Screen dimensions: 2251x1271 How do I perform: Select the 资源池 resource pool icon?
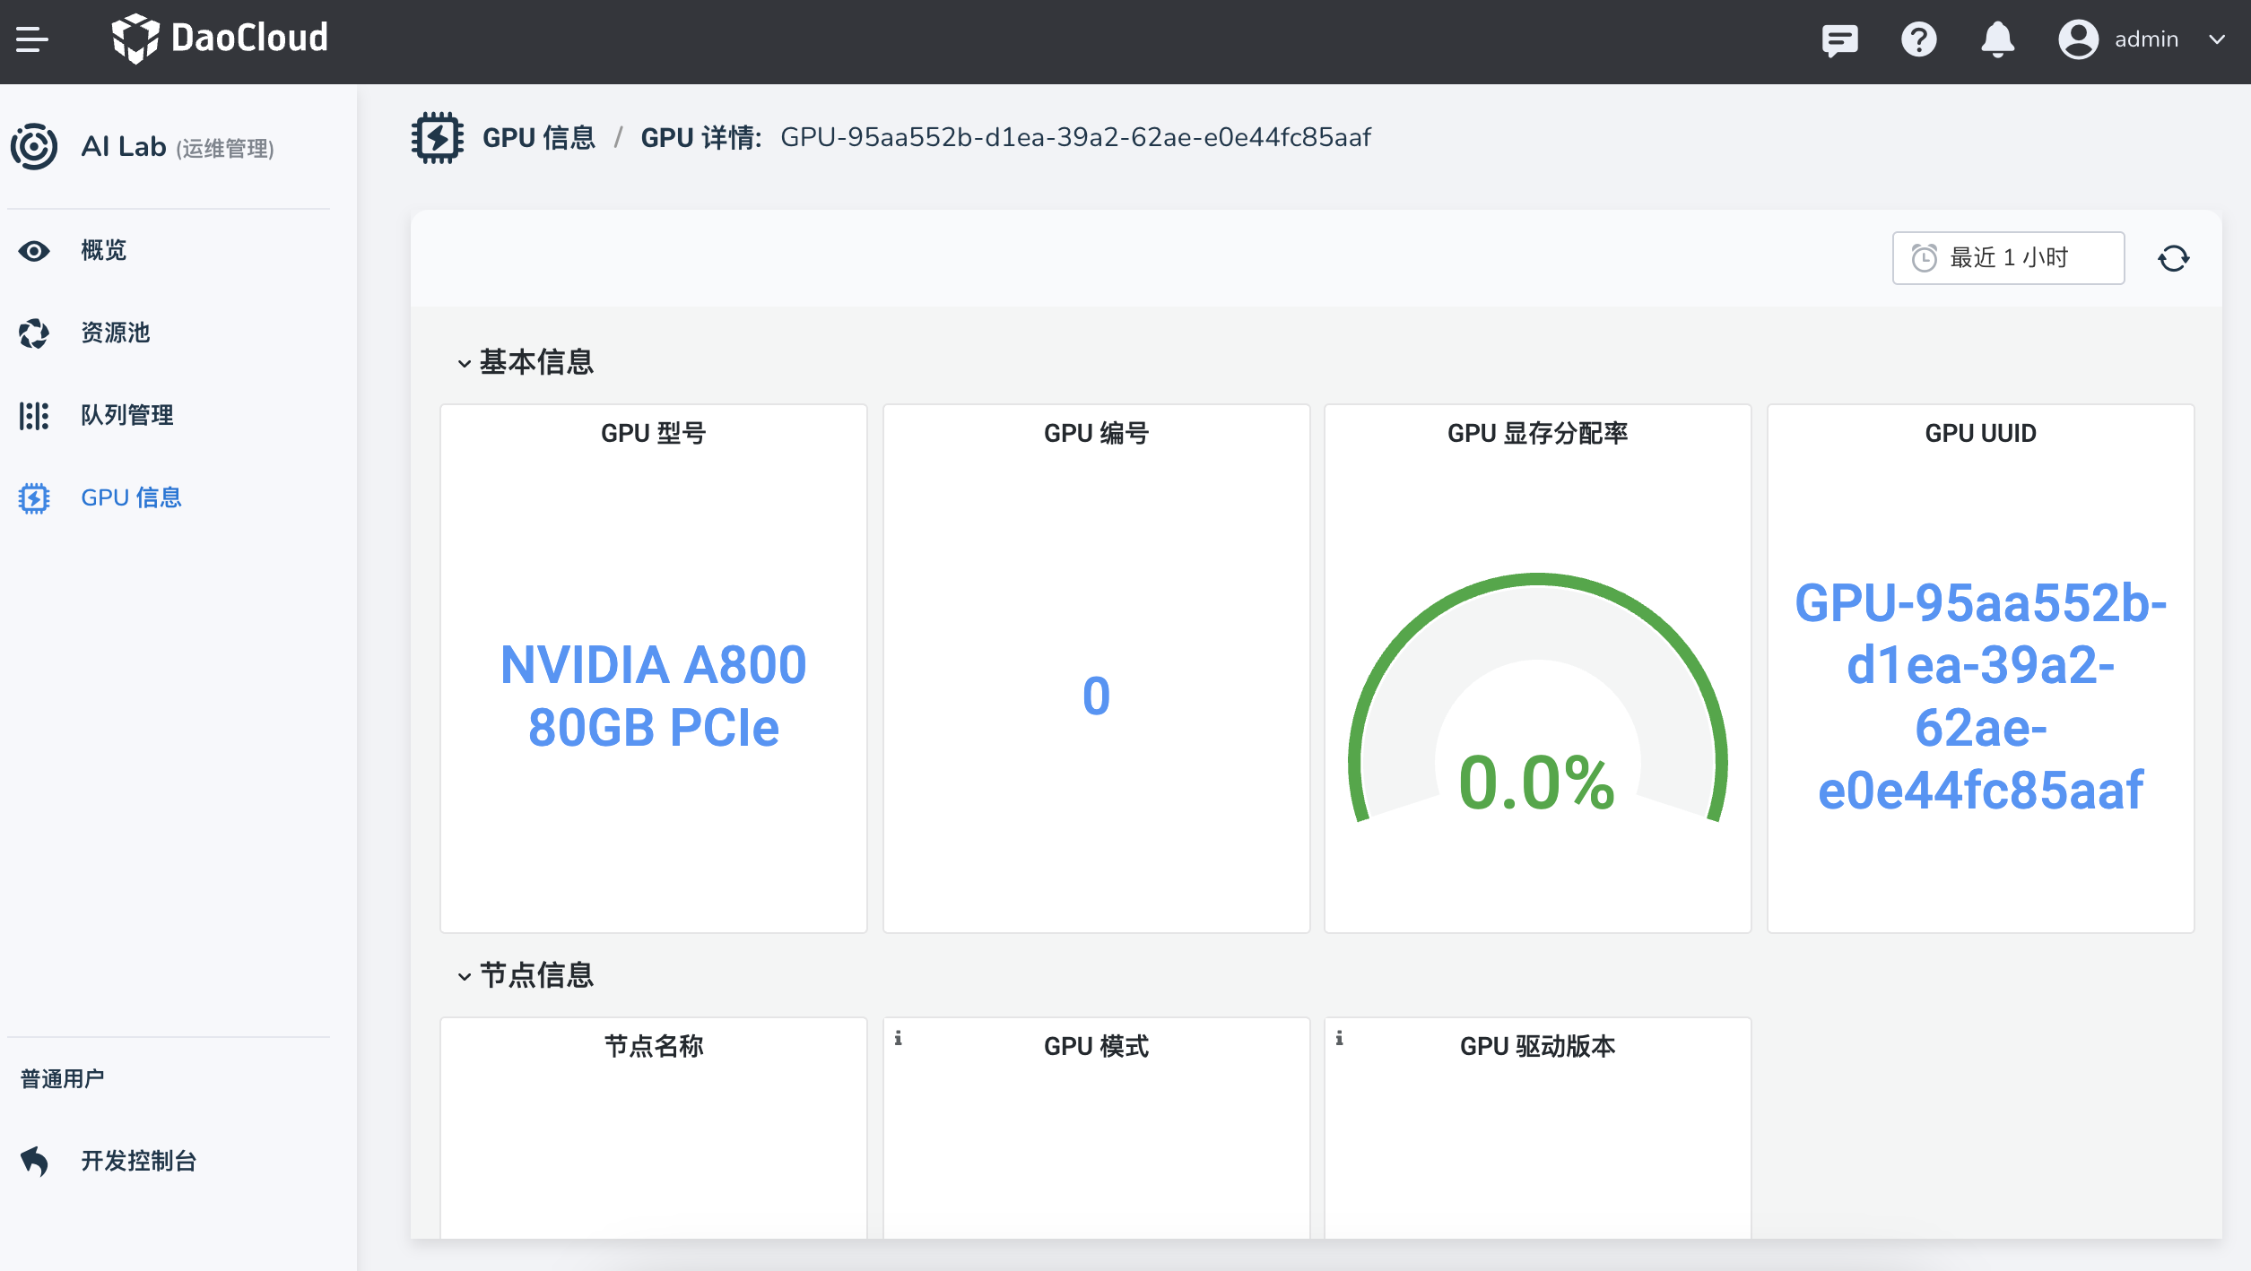(33, 333)
